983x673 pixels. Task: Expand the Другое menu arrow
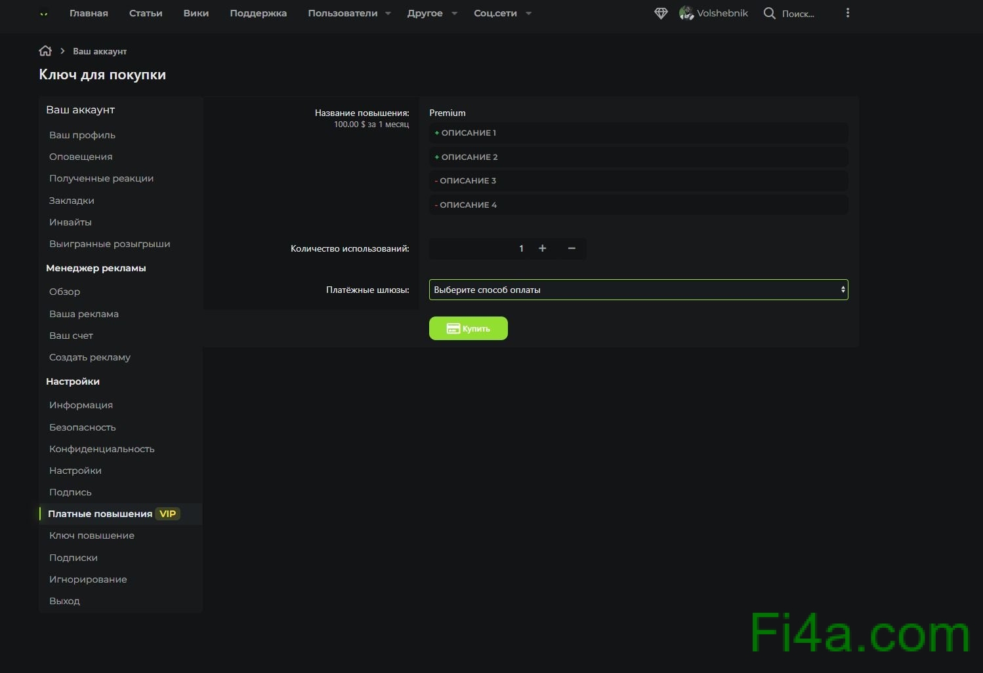point(454,13)
